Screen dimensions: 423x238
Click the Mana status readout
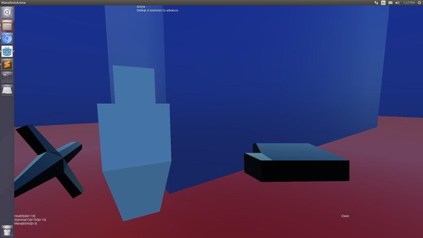click(x=26, y=223)
